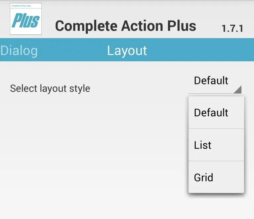Select the Layout tab

[127, 51]
